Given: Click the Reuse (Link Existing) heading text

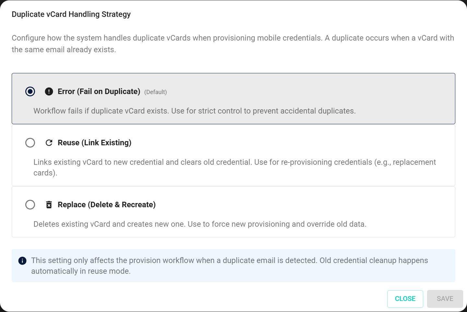Looking at the screenshot, I should coord(94,143).
